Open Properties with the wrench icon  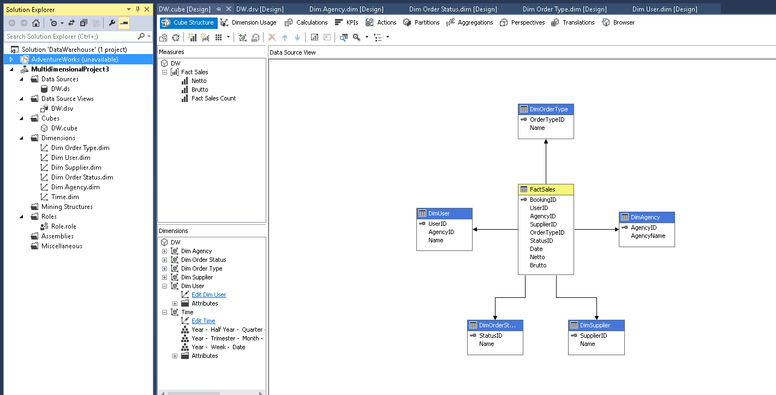112,23
